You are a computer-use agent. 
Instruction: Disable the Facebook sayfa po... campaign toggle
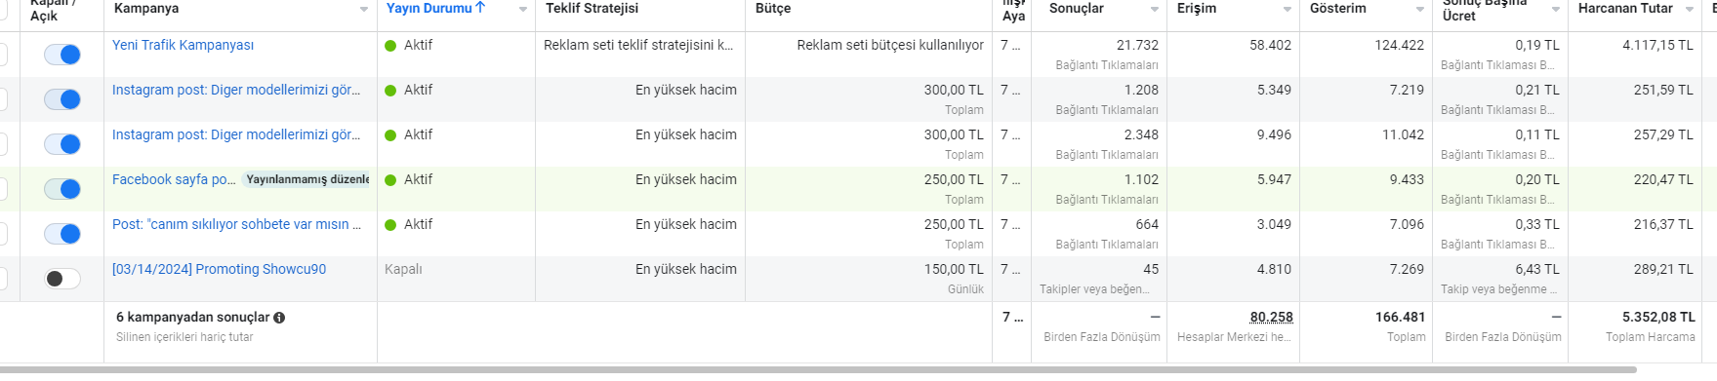click(62, 189)
